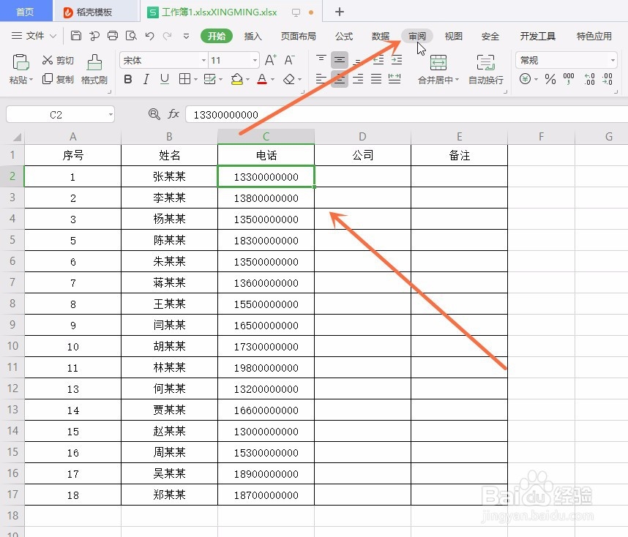Click the increase font size A+ icon
Viewport: 628px width, 537px height.
[270, 59]
